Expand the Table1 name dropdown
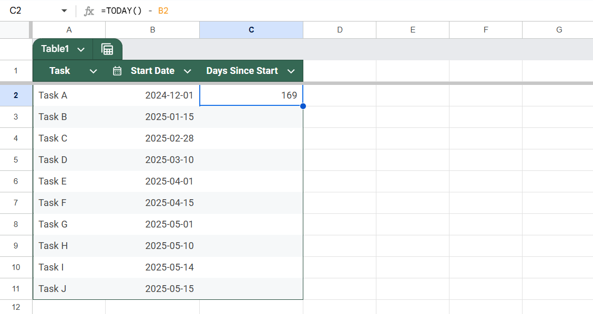 click(80, 49)
